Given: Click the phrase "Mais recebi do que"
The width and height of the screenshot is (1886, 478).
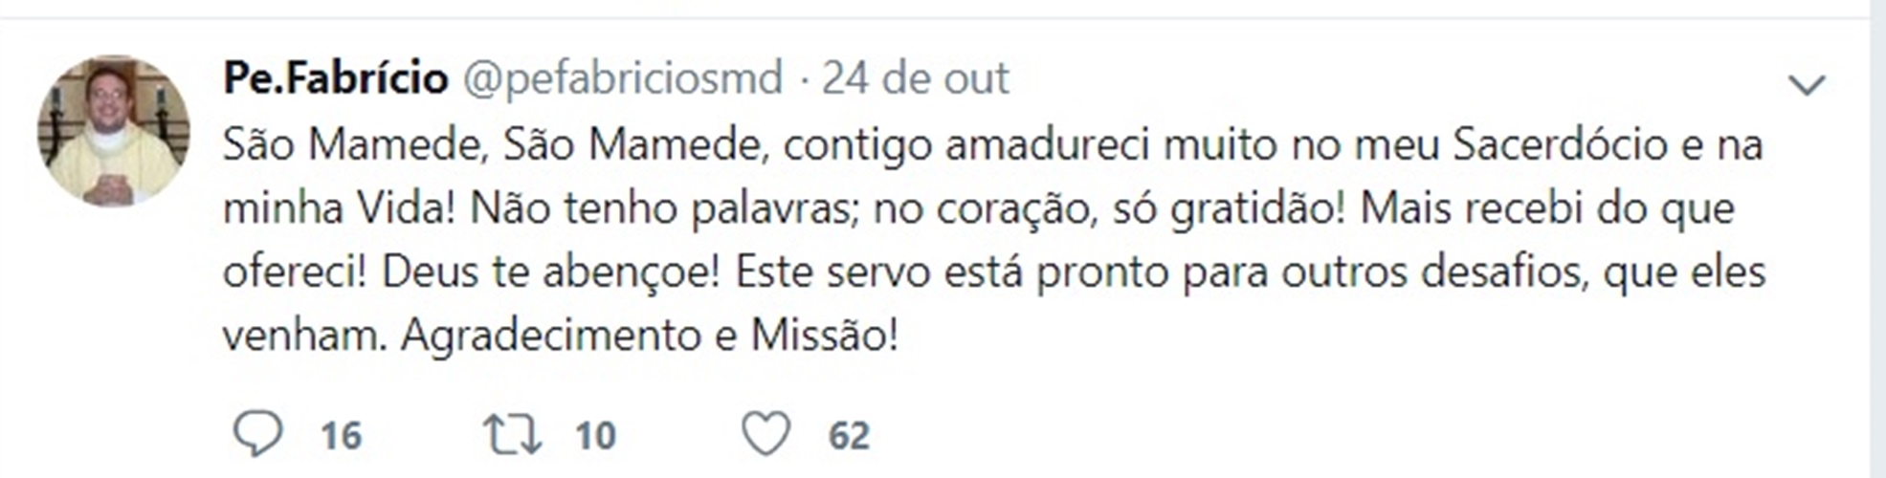Looking at the screenshot, I should (x=1547, y=208).
